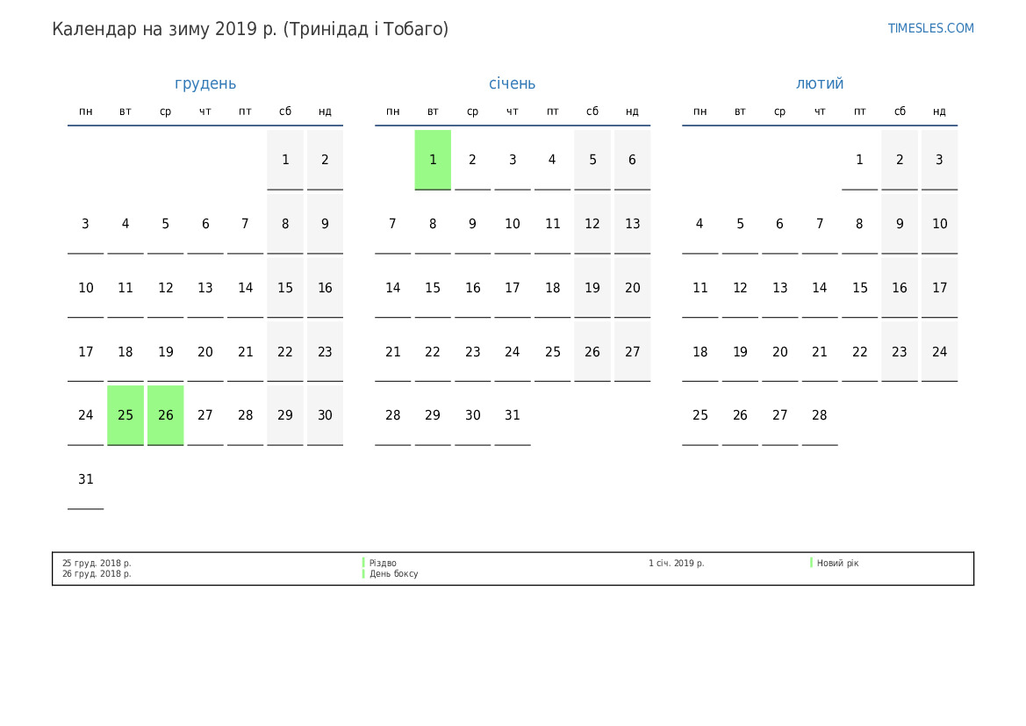This screenshot has height=726, width=1026.
Task: Click the День боксу legend entry
Action: pos(393,574)
